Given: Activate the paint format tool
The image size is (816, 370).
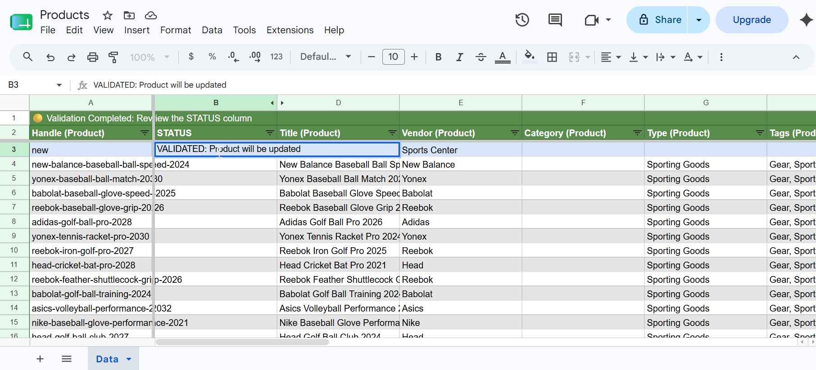Looking at the screenshot, I should (113, 57).
